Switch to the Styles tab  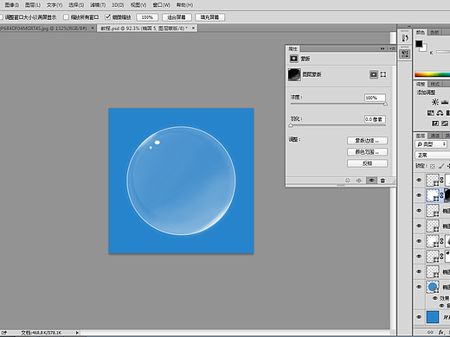click(435, 84)
